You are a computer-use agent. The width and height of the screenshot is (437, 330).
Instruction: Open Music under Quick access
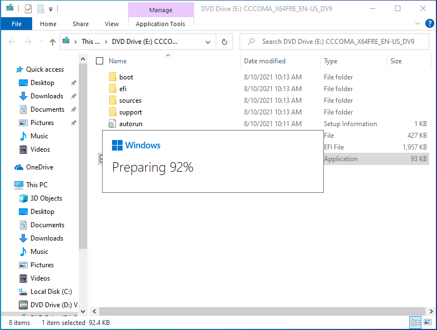coord(39,136)
